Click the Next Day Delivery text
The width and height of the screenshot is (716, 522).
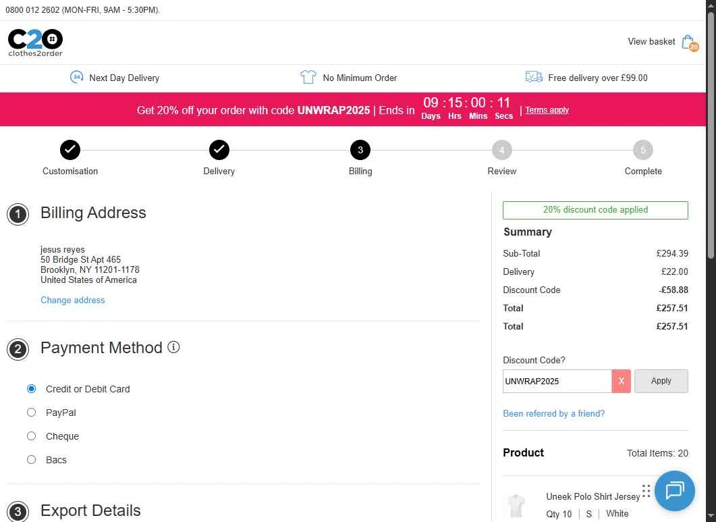click(124, 78)
